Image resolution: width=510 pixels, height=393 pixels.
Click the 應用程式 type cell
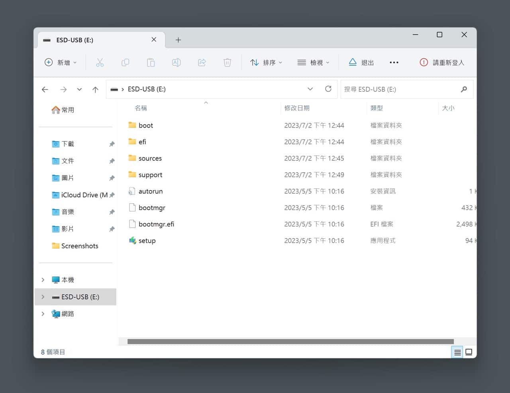tap(383, 240)
